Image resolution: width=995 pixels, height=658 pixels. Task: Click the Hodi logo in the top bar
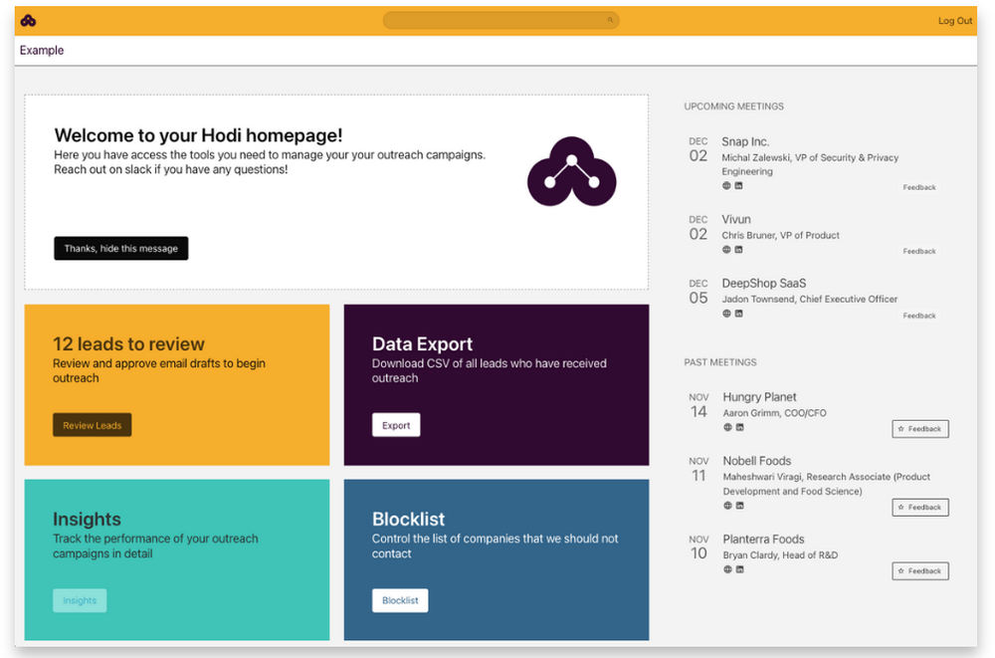pyautogui.click(x=27, y=19)
